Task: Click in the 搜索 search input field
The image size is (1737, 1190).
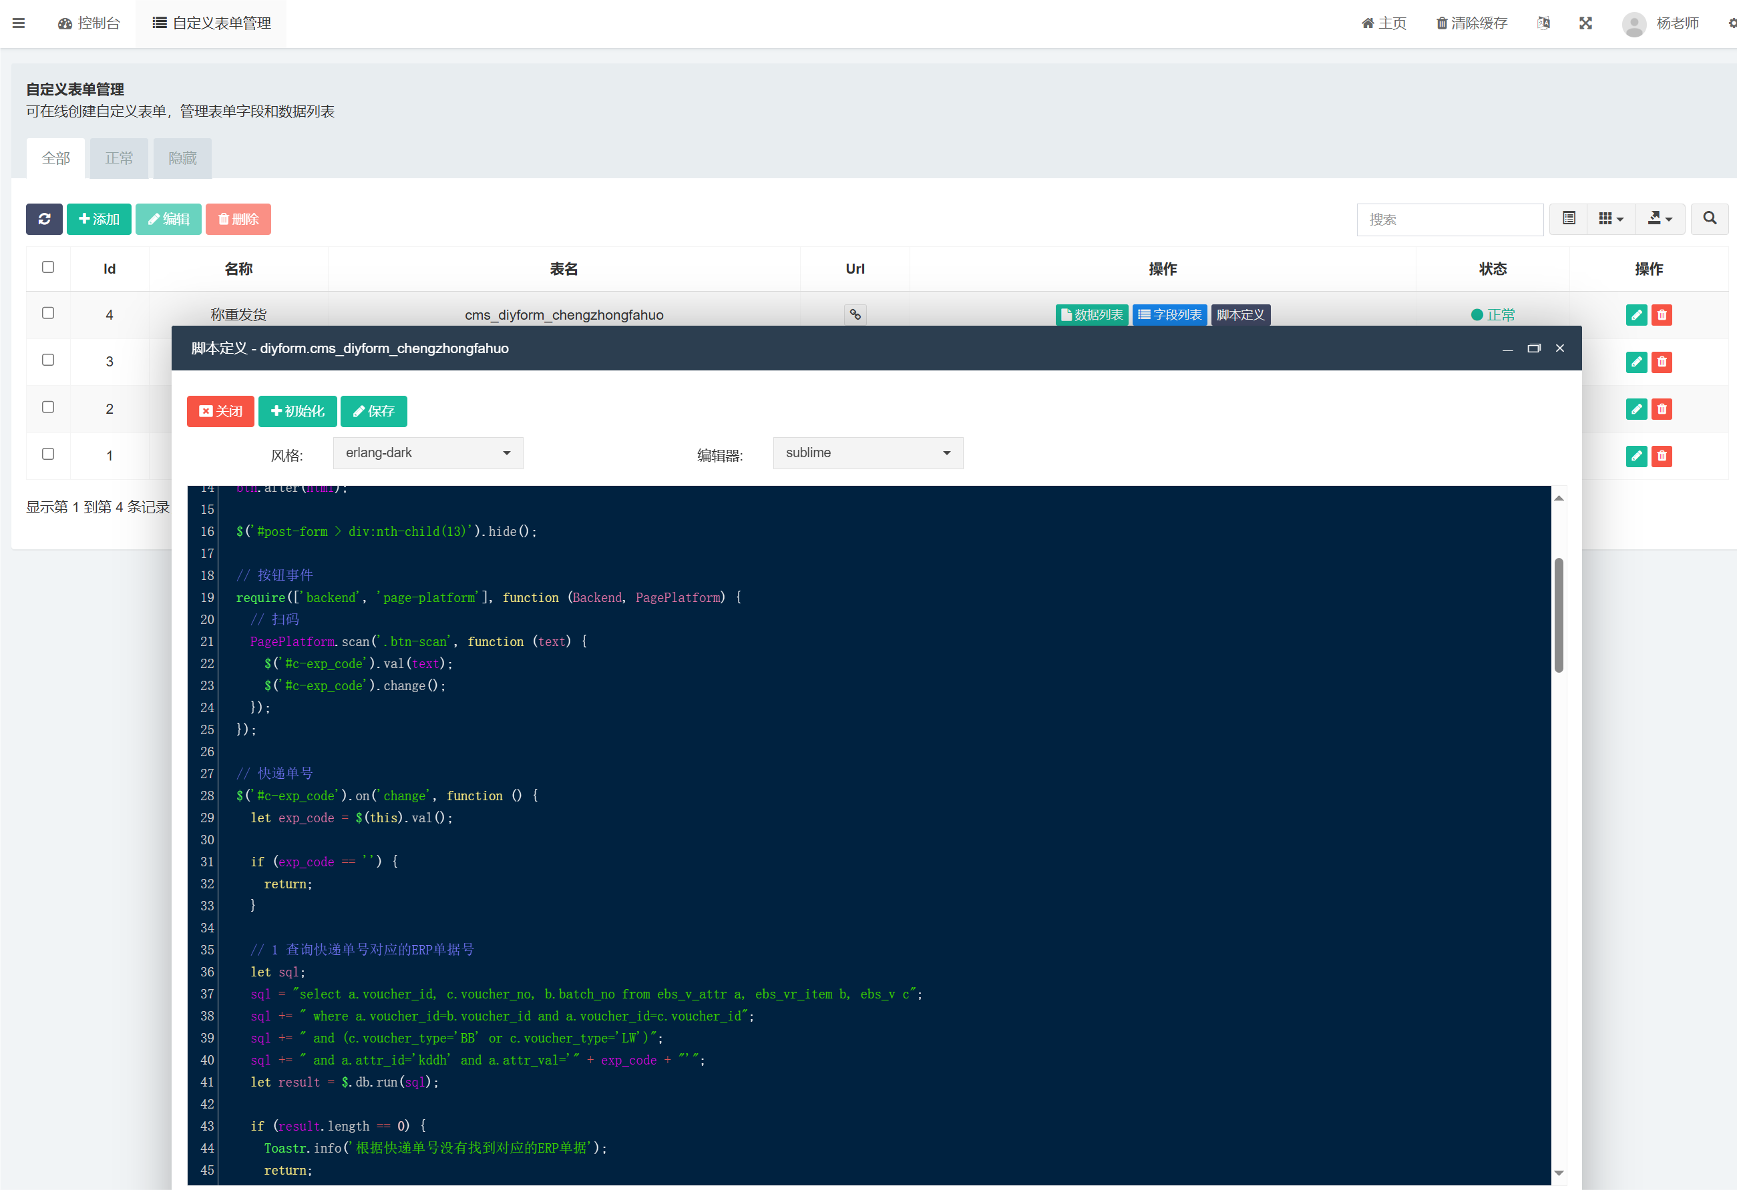Action: (1449, 220)
